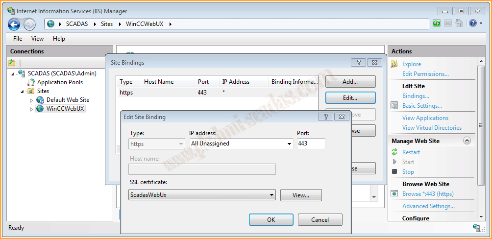
Task: Expand the Default Web Site tree node
Action: pyautogui.click(x=32, y=100)
